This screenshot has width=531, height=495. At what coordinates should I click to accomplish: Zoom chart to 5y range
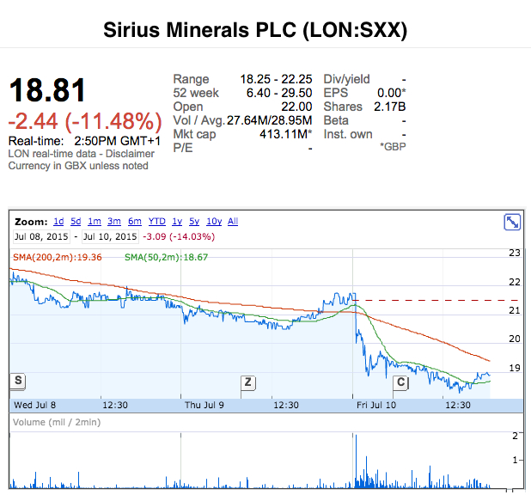click(x=194, y=221)
